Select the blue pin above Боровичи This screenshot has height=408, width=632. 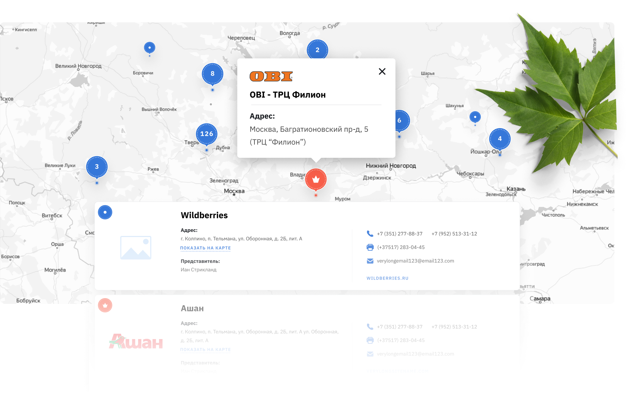(150, 48)
